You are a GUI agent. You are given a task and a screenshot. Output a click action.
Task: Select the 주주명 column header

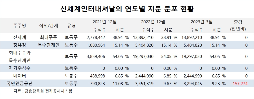[x=19, y=26]
